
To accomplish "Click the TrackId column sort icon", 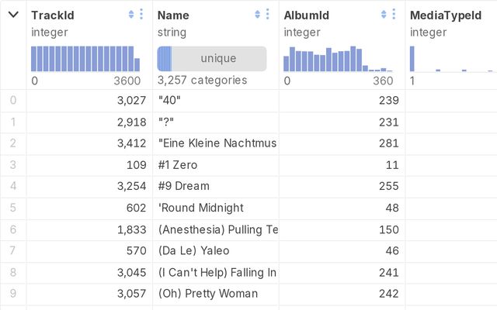I will (131, 15).
